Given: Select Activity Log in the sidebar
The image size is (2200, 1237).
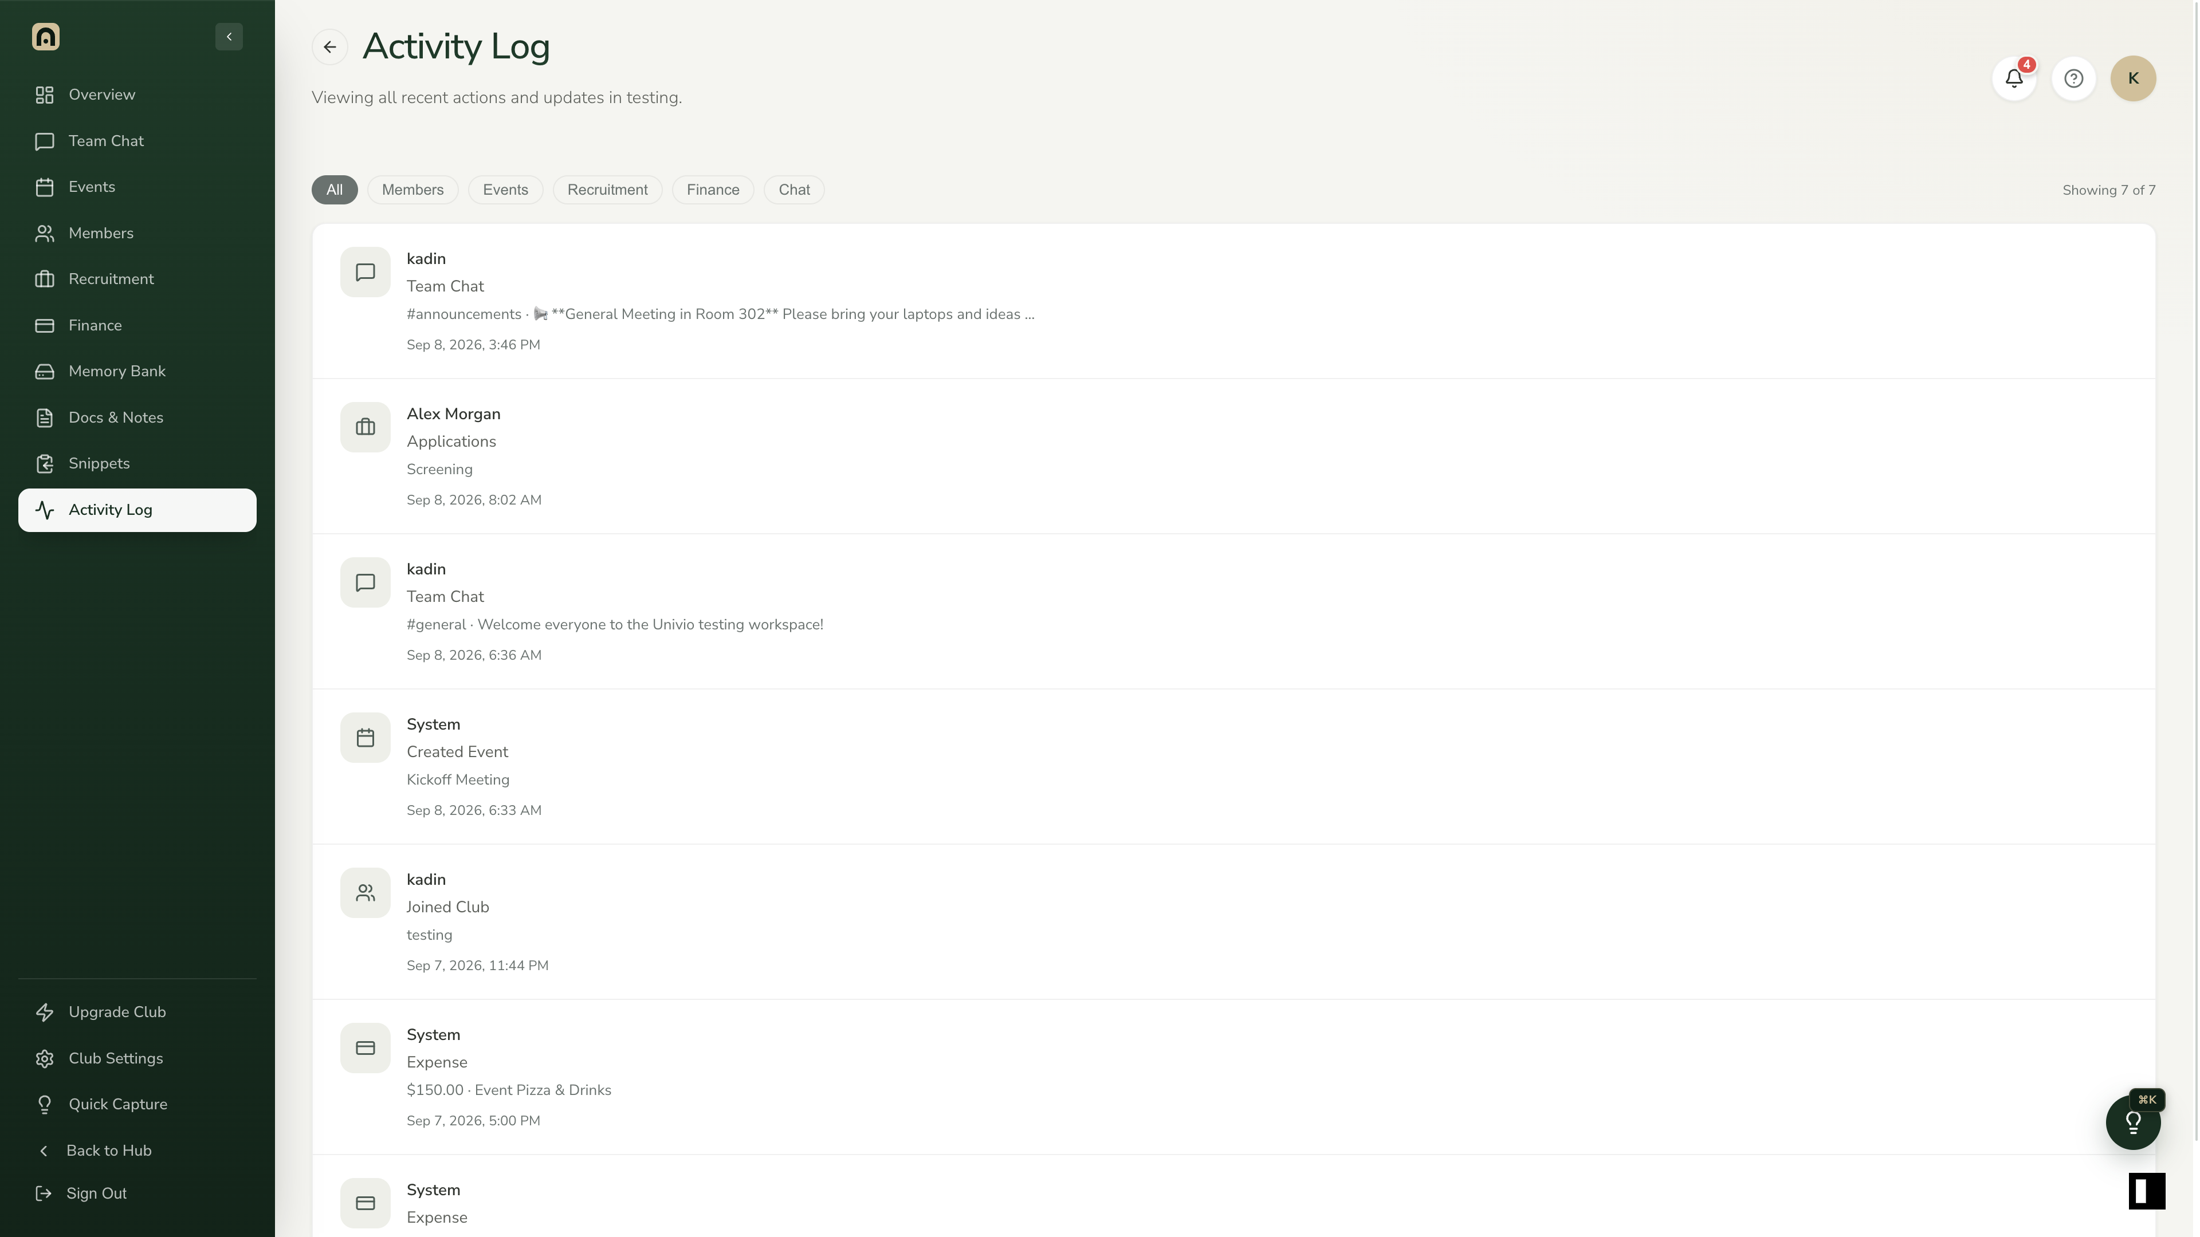Looking at the screenshot, I should coord(137,510).
